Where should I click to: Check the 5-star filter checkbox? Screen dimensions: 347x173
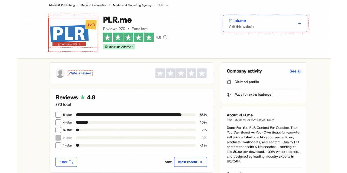[x=58, y=114]
